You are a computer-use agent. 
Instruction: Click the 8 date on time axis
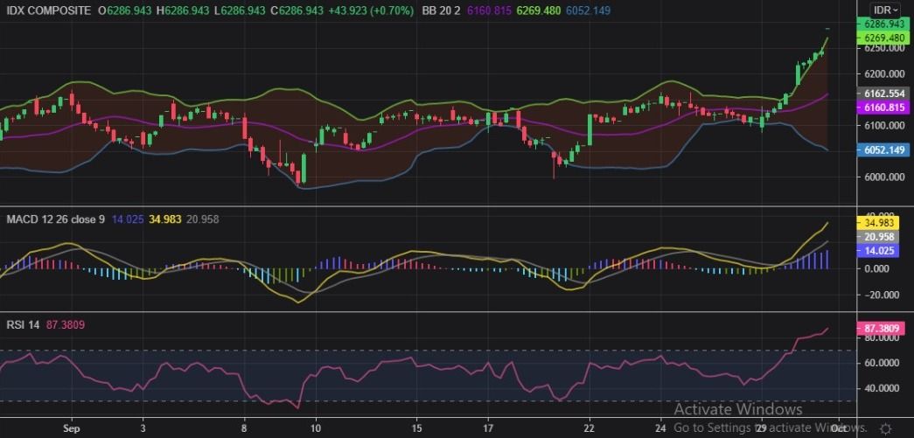coord(244,428)
